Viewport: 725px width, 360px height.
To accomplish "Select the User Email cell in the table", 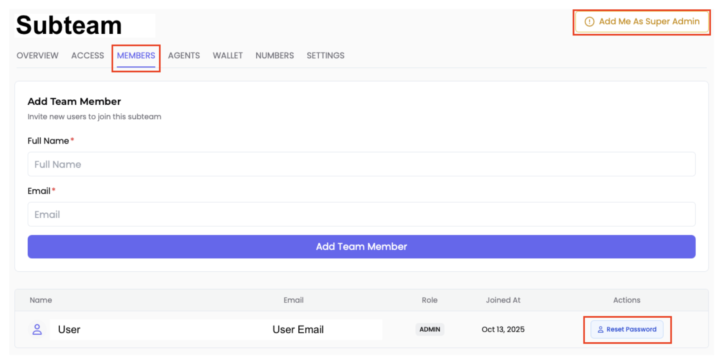I will tap(298, 329).
